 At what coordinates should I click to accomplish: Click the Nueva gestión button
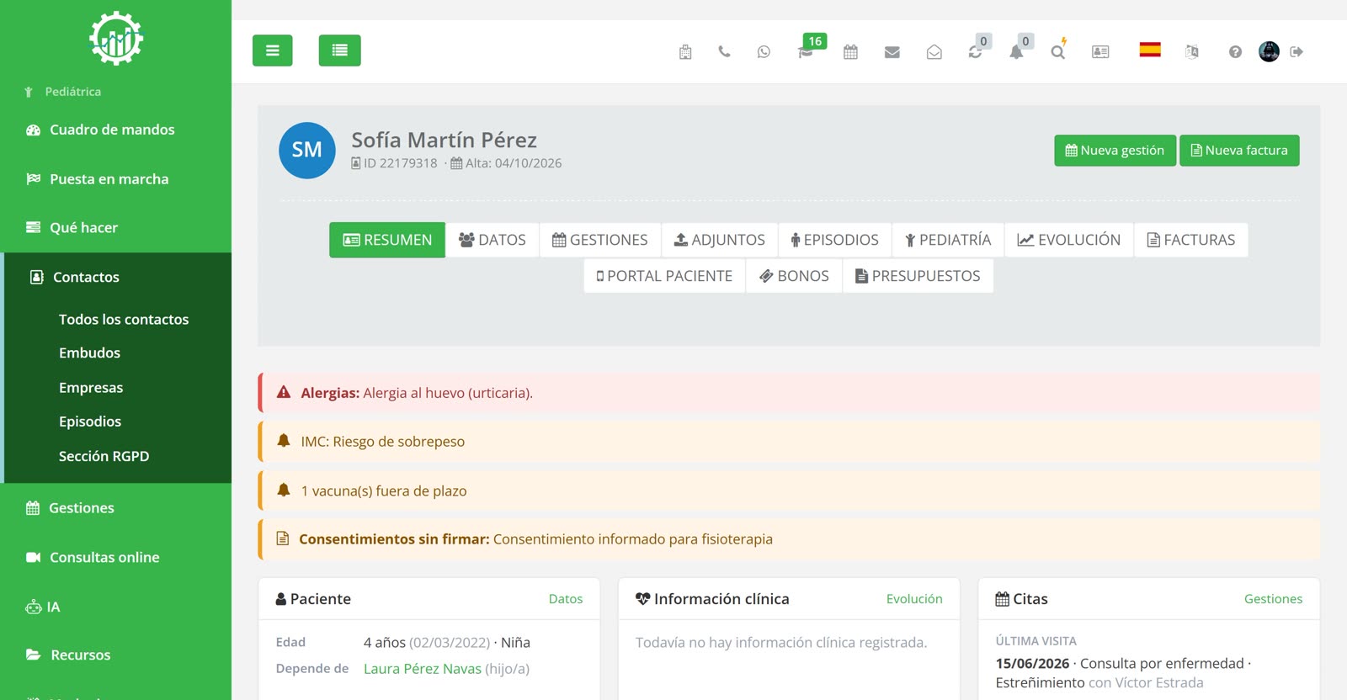[x=1115, y=151]
